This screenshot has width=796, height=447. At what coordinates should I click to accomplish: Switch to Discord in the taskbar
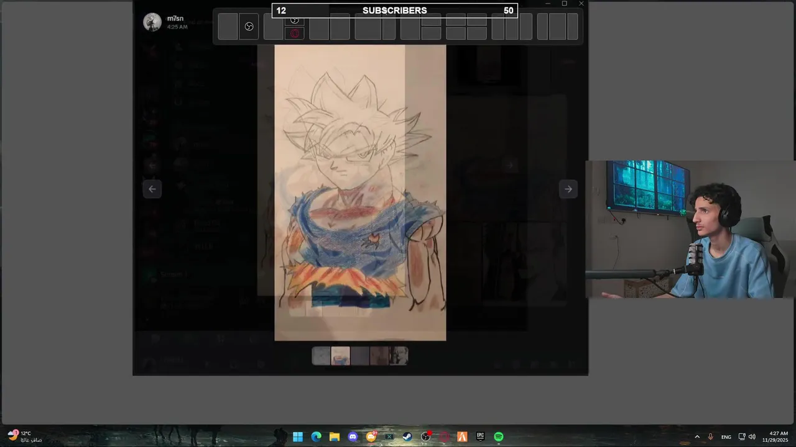point(353,436)
